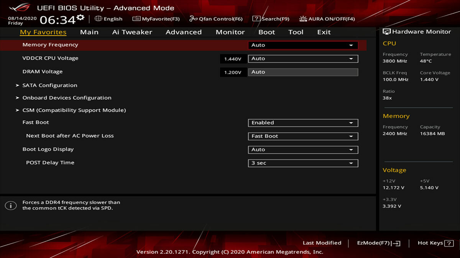
Task: Click the Hardware Monitor screen icon
Action: (386, 32)
